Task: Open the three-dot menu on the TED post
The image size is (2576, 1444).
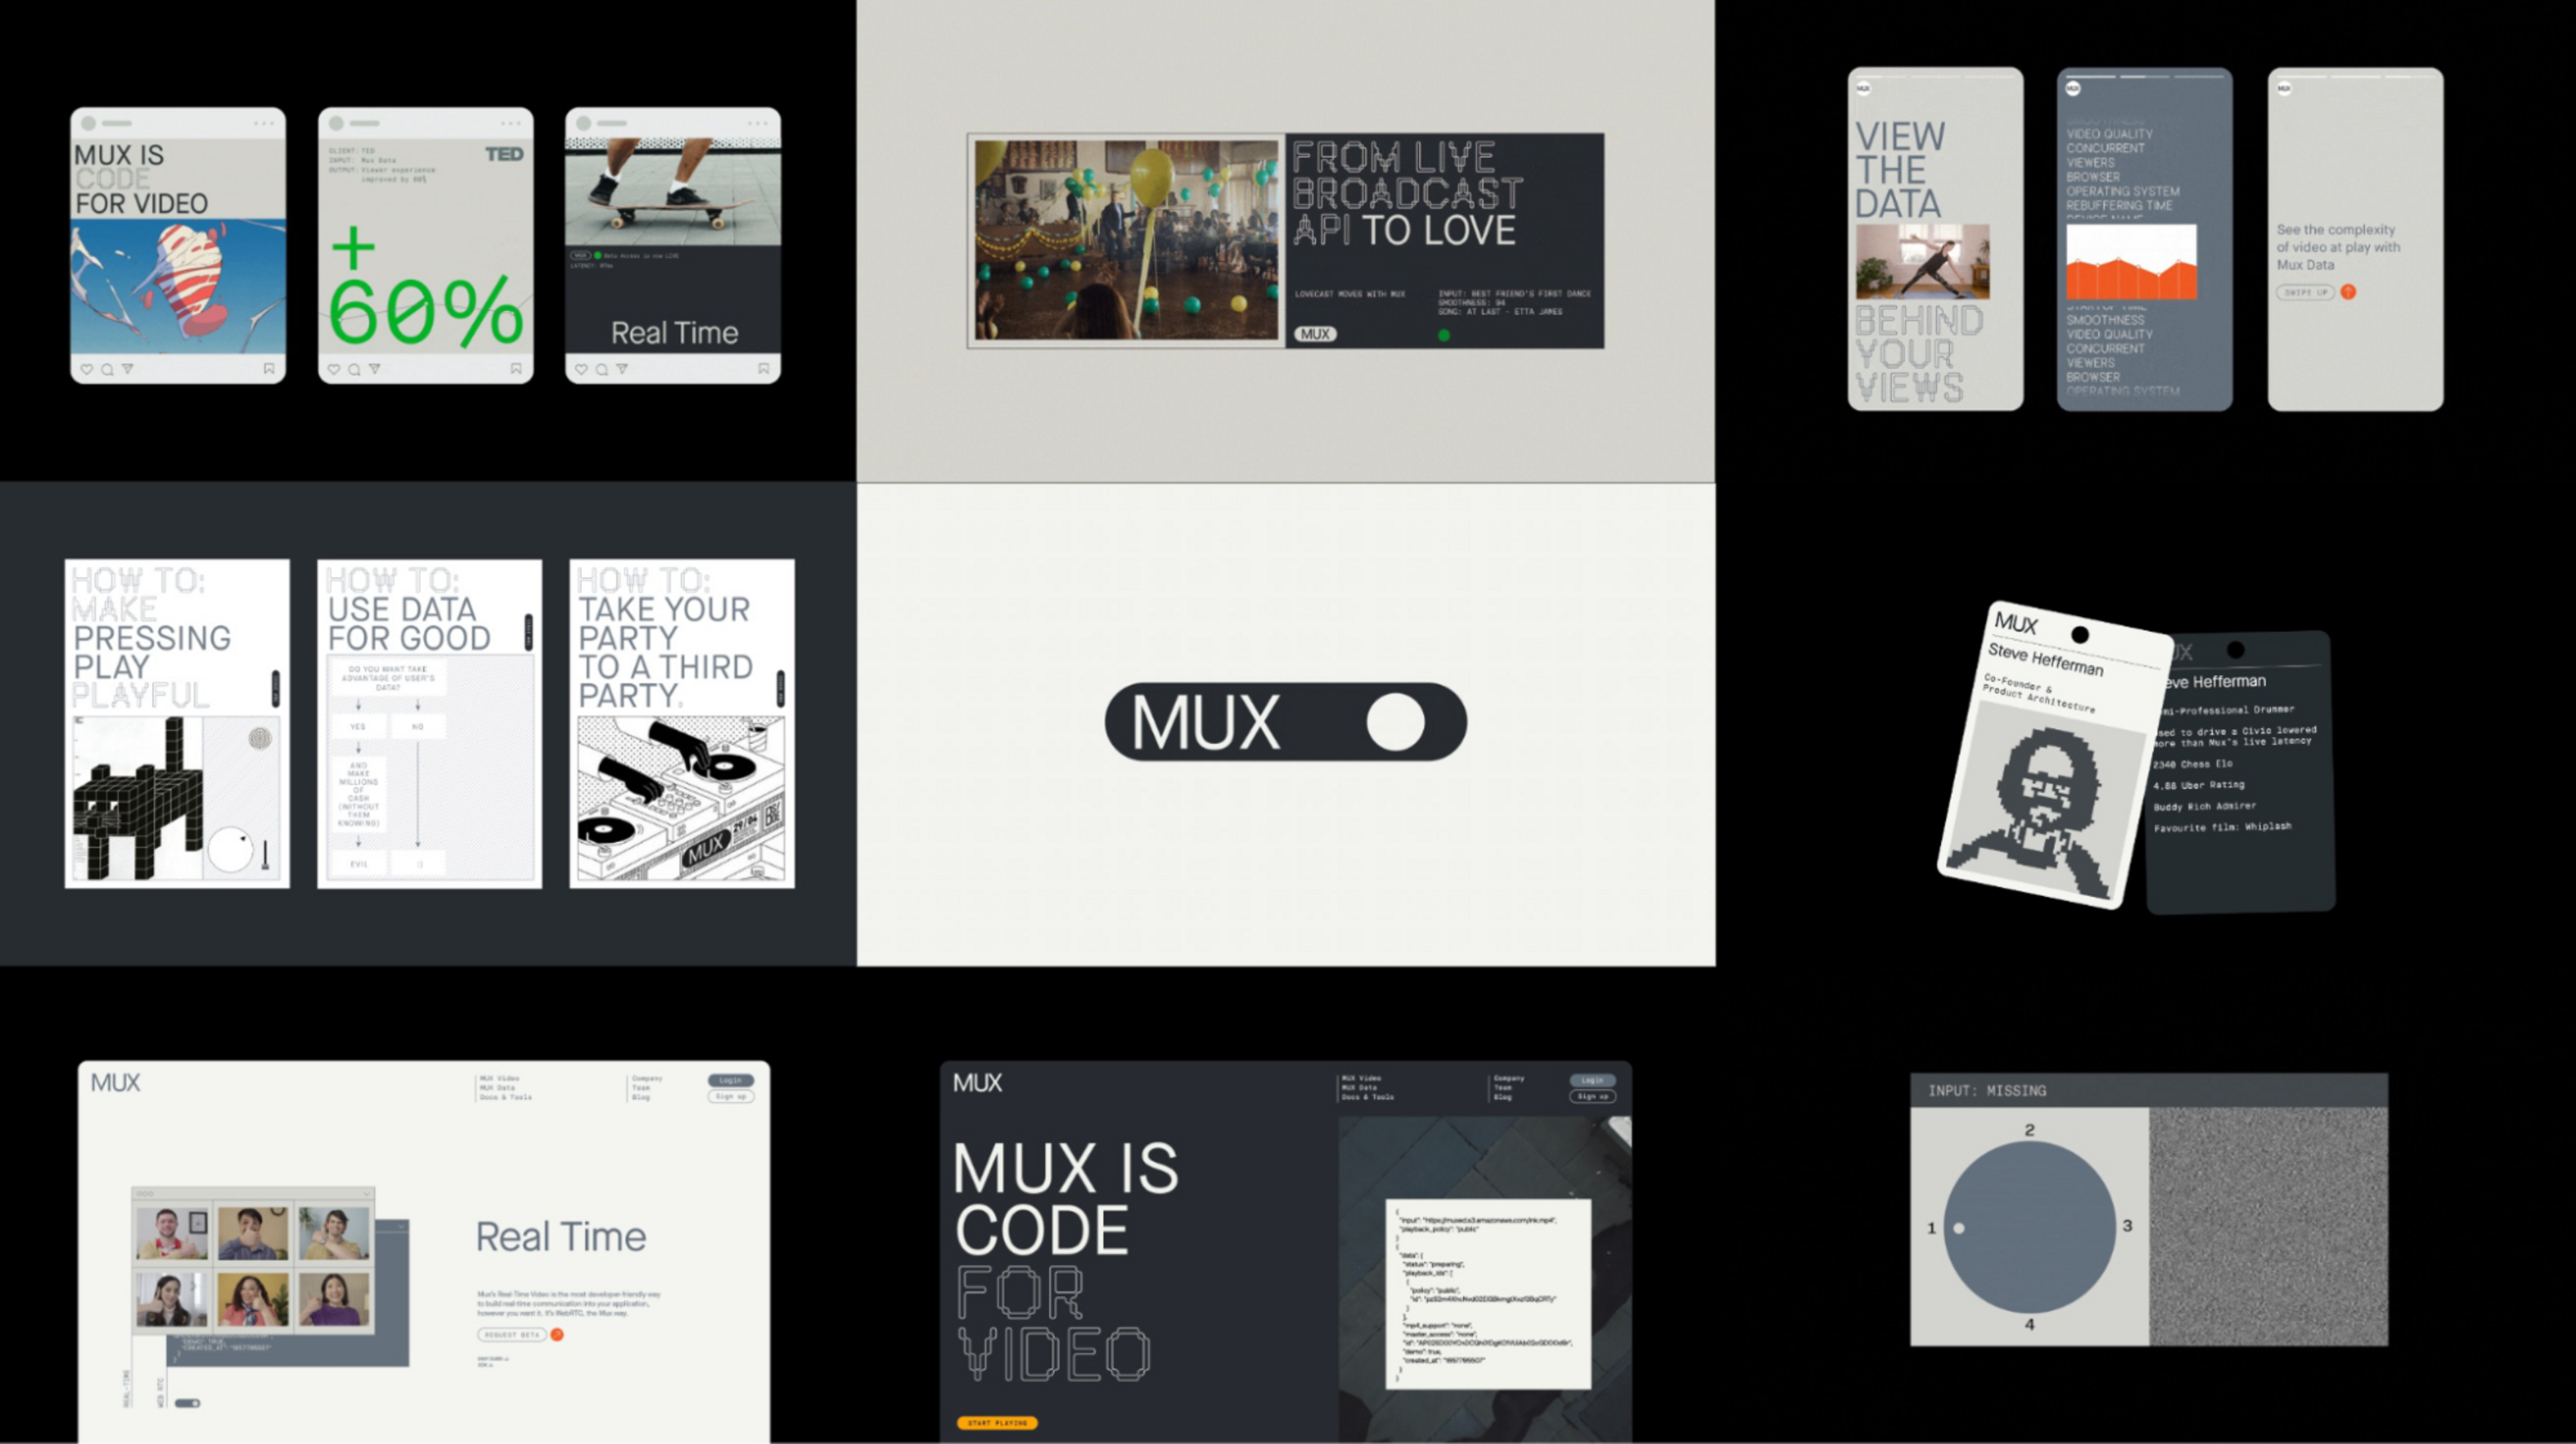Action: (511, 124)
